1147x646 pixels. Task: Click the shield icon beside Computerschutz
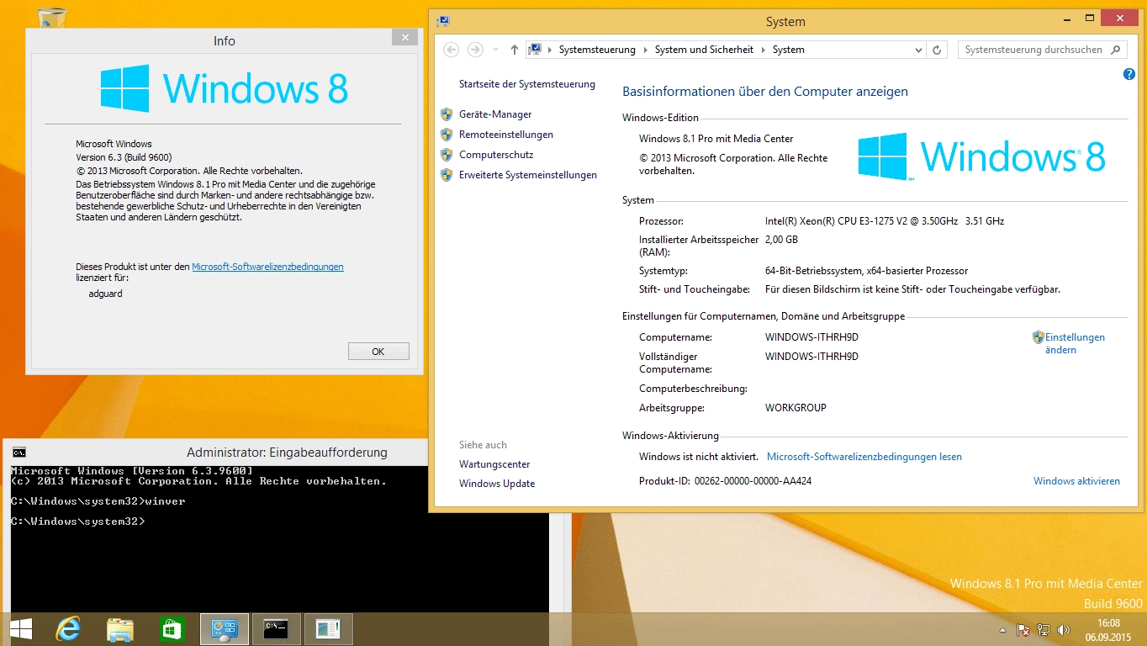(447, 155)
